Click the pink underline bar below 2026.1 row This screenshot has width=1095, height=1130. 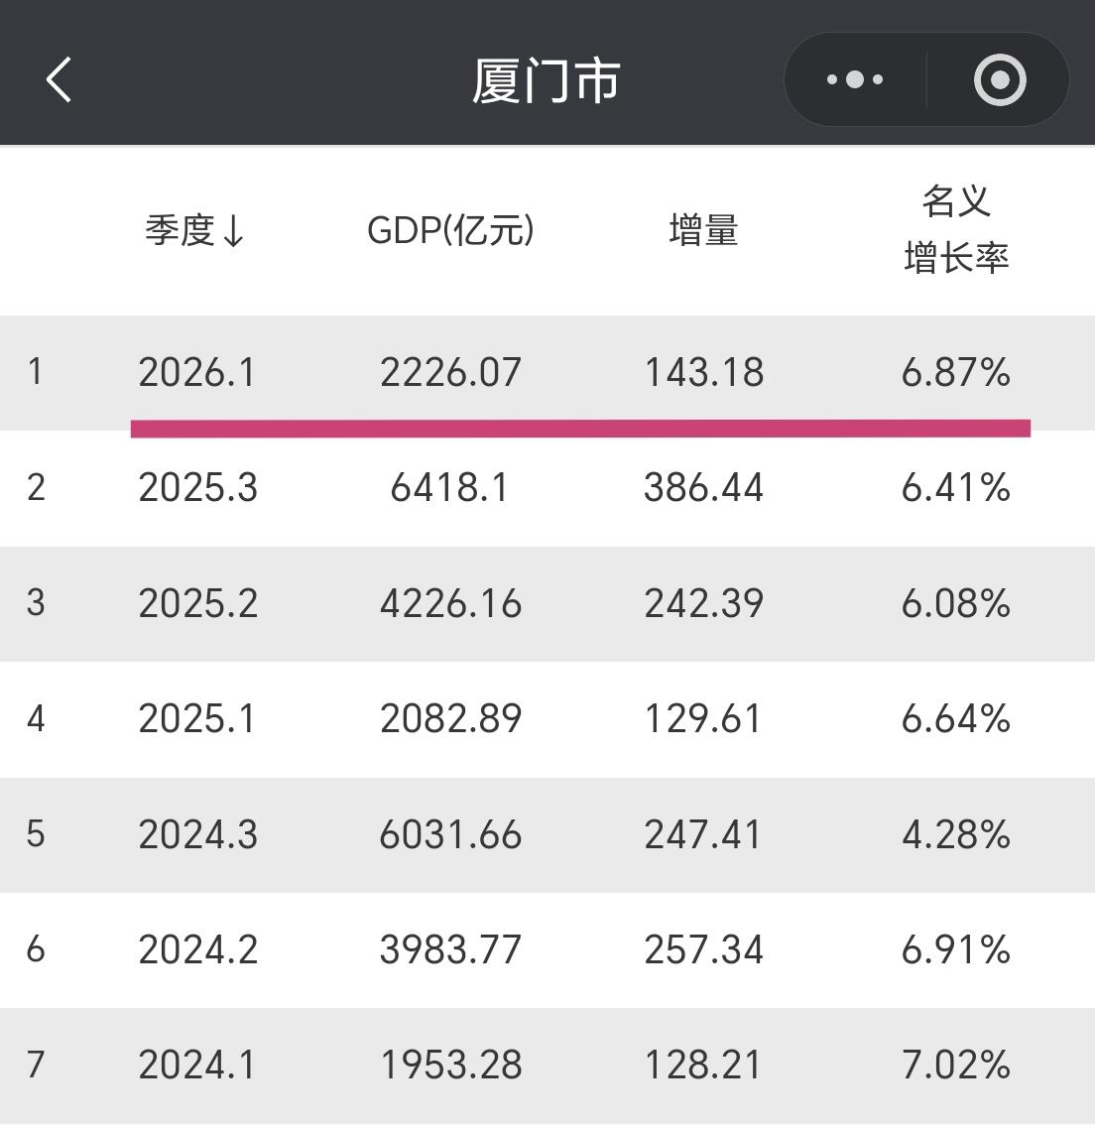pos(580,429)
